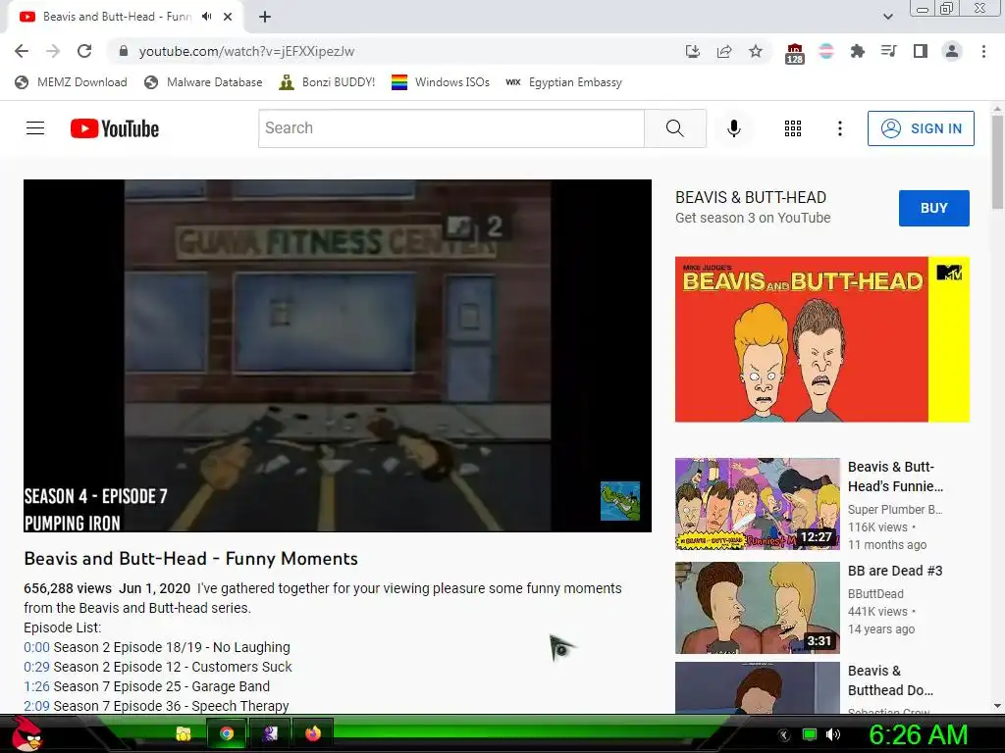Open the MEMZ Download bookmark
Image resolution: width=1005 pixels, height=753 pixels.
71,82
